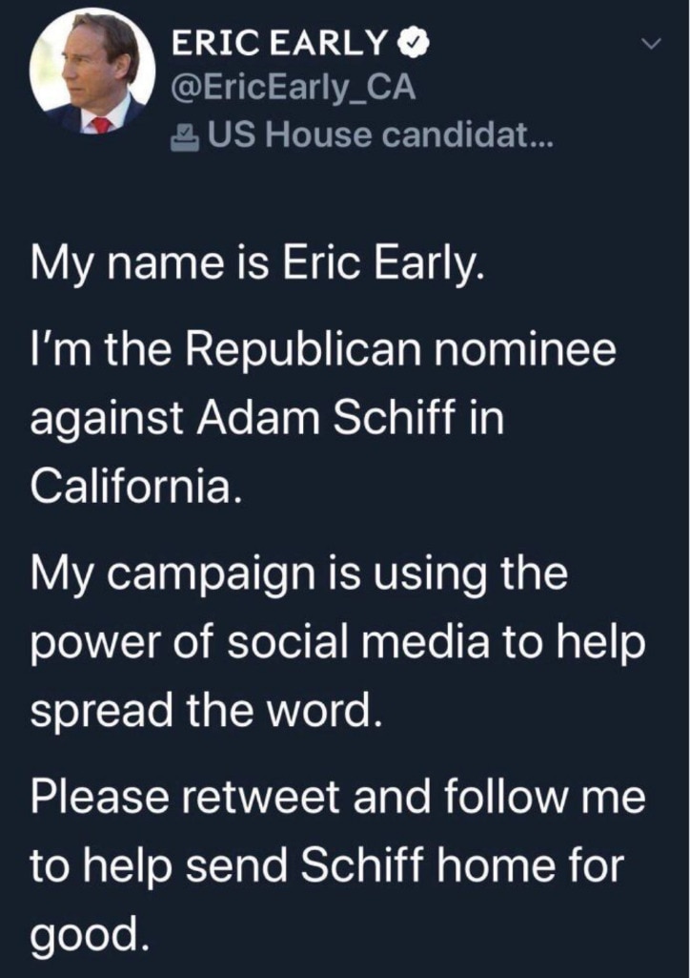Viewport: 690px width, 978px height.
Task: Click the line 'against Adam Schiff in'
Action: pyautogui.click(x=268, y=420)
